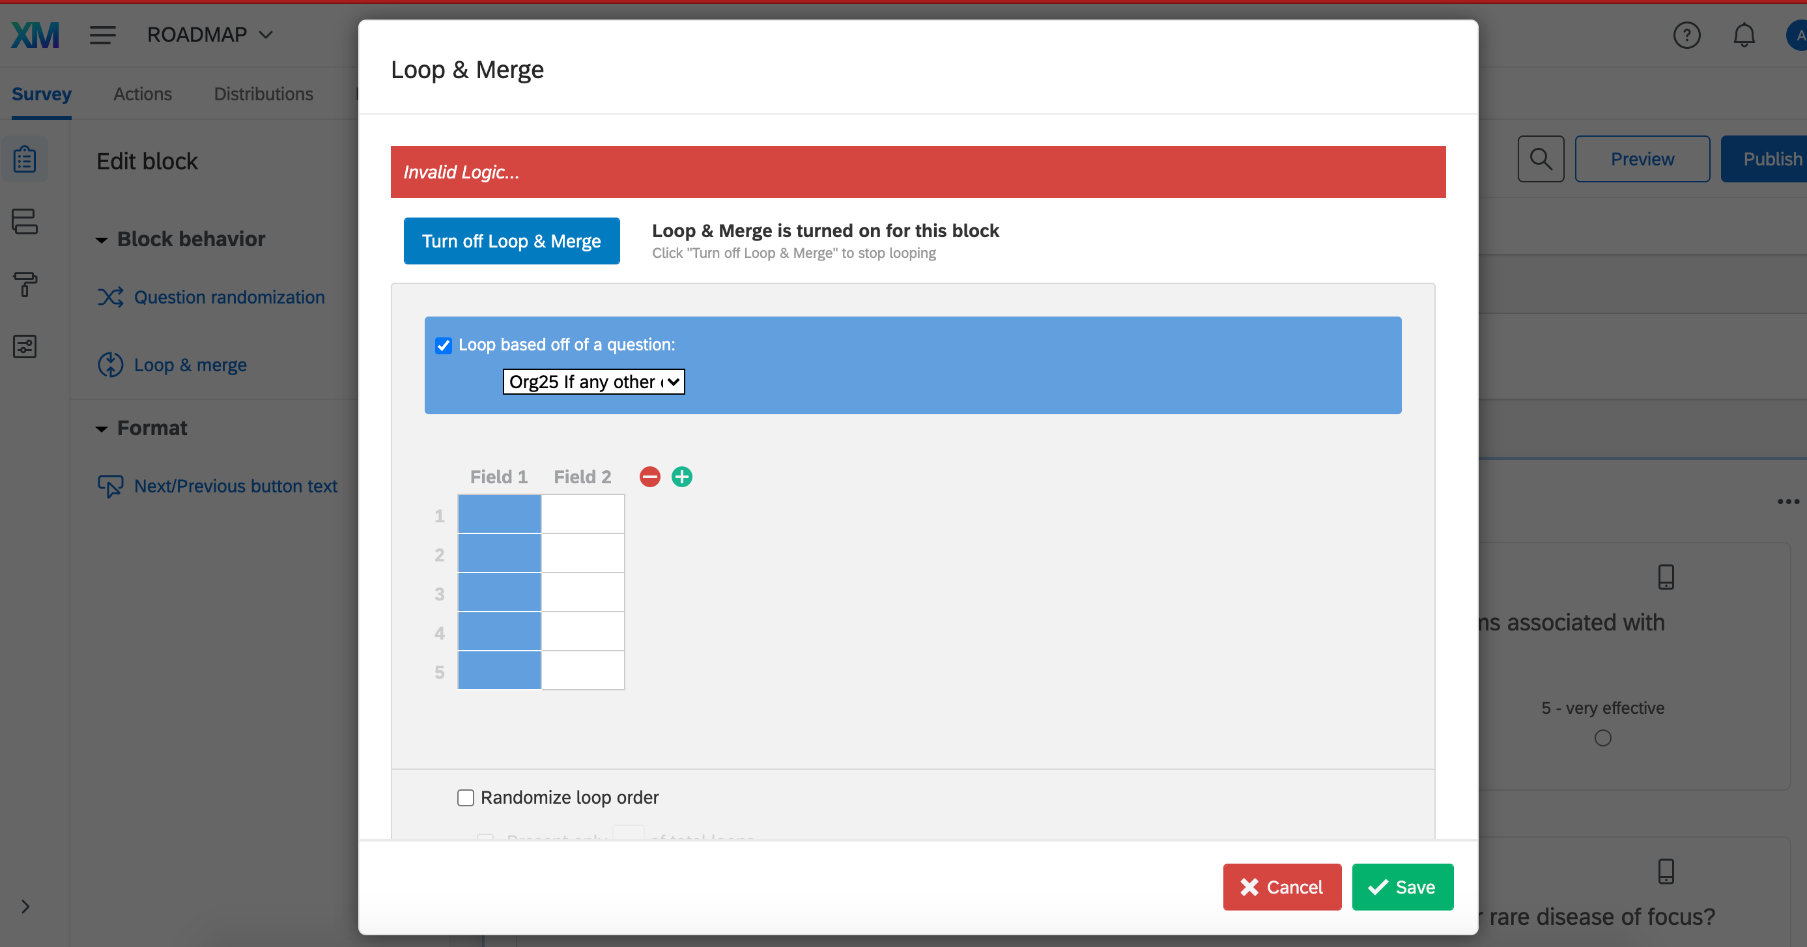Click the add loop row plus icon

[681, 477]
